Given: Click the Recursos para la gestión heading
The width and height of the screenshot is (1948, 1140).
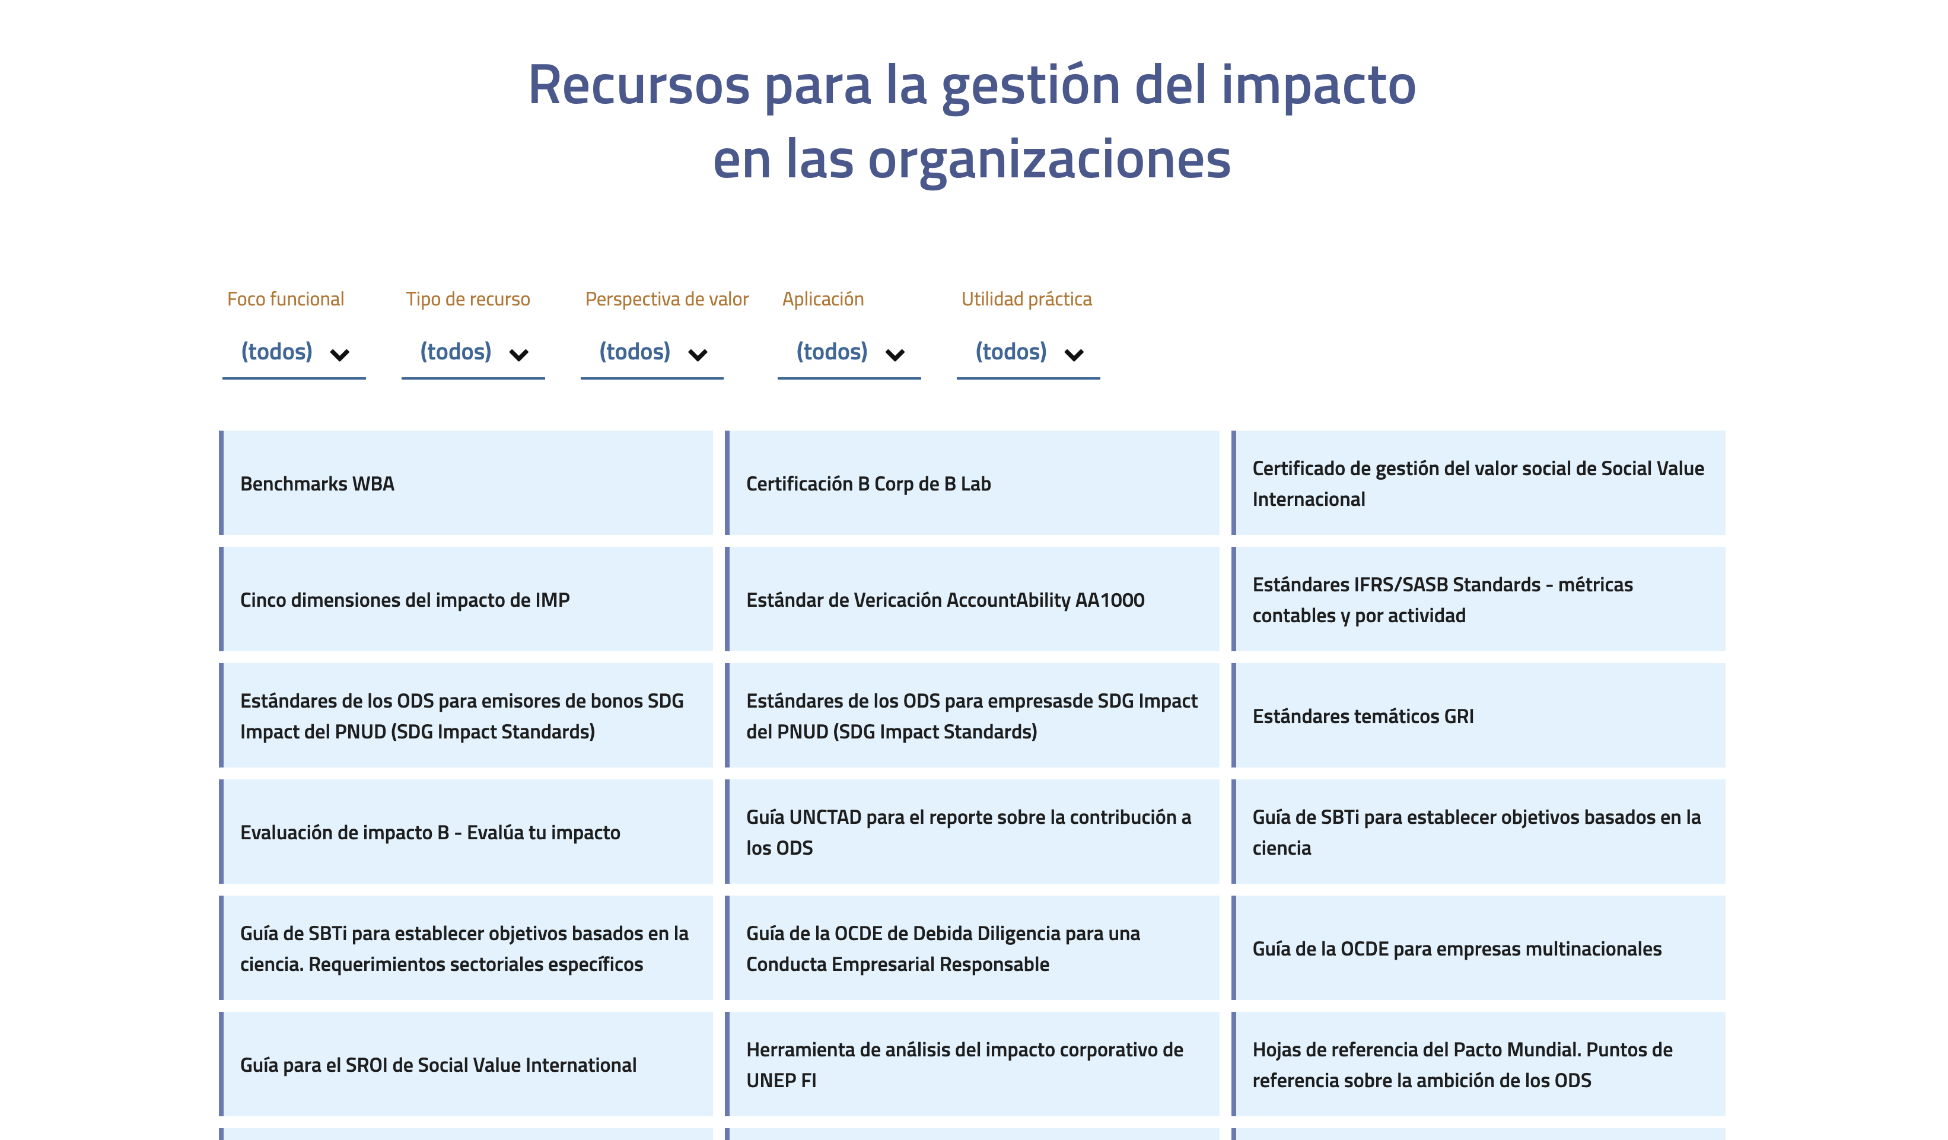Looking at the screenshot, I should 972,122.
